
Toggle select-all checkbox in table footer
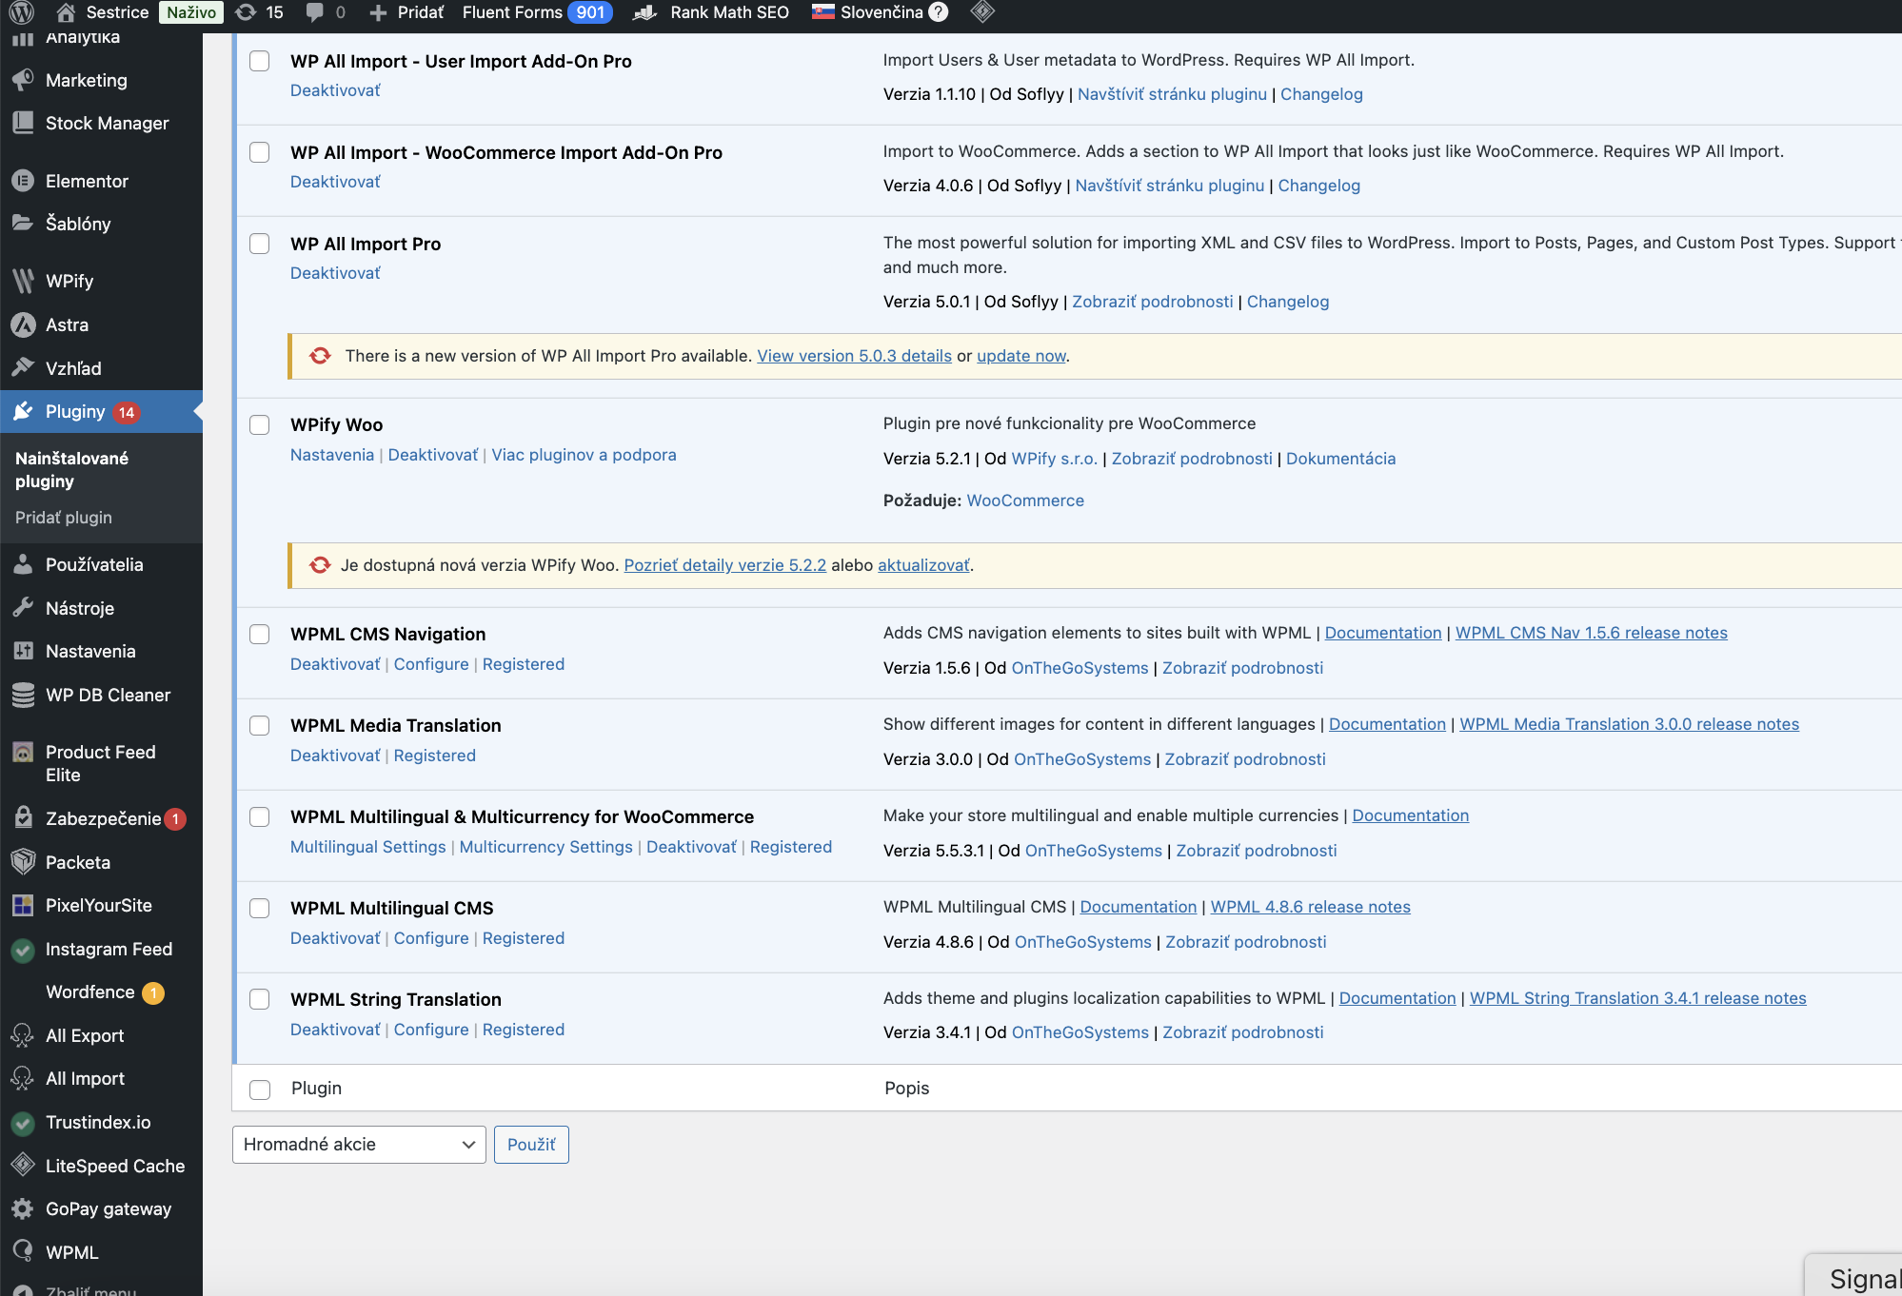tap(260, 1090)
